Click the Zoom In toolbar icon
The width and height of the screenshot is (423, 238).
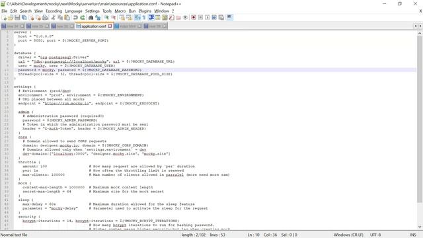coord(106,18)
